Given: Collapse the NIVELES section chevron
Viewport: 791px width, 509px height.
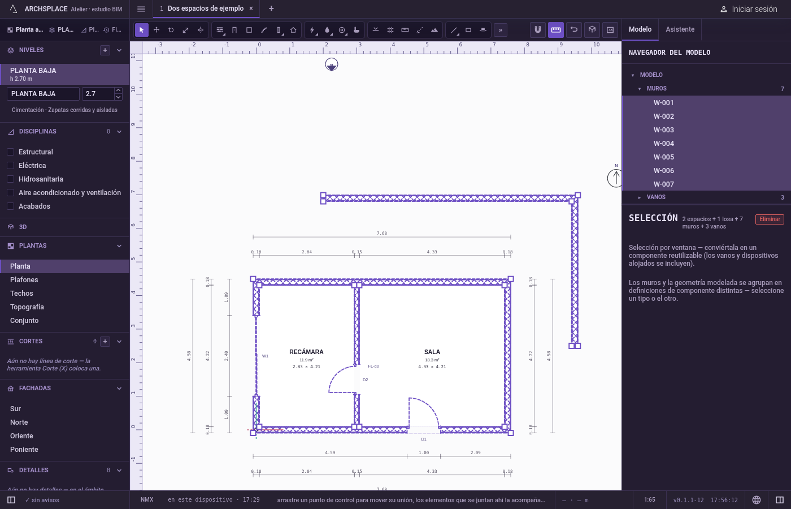Looking at the screenshot, I should 119,50.
